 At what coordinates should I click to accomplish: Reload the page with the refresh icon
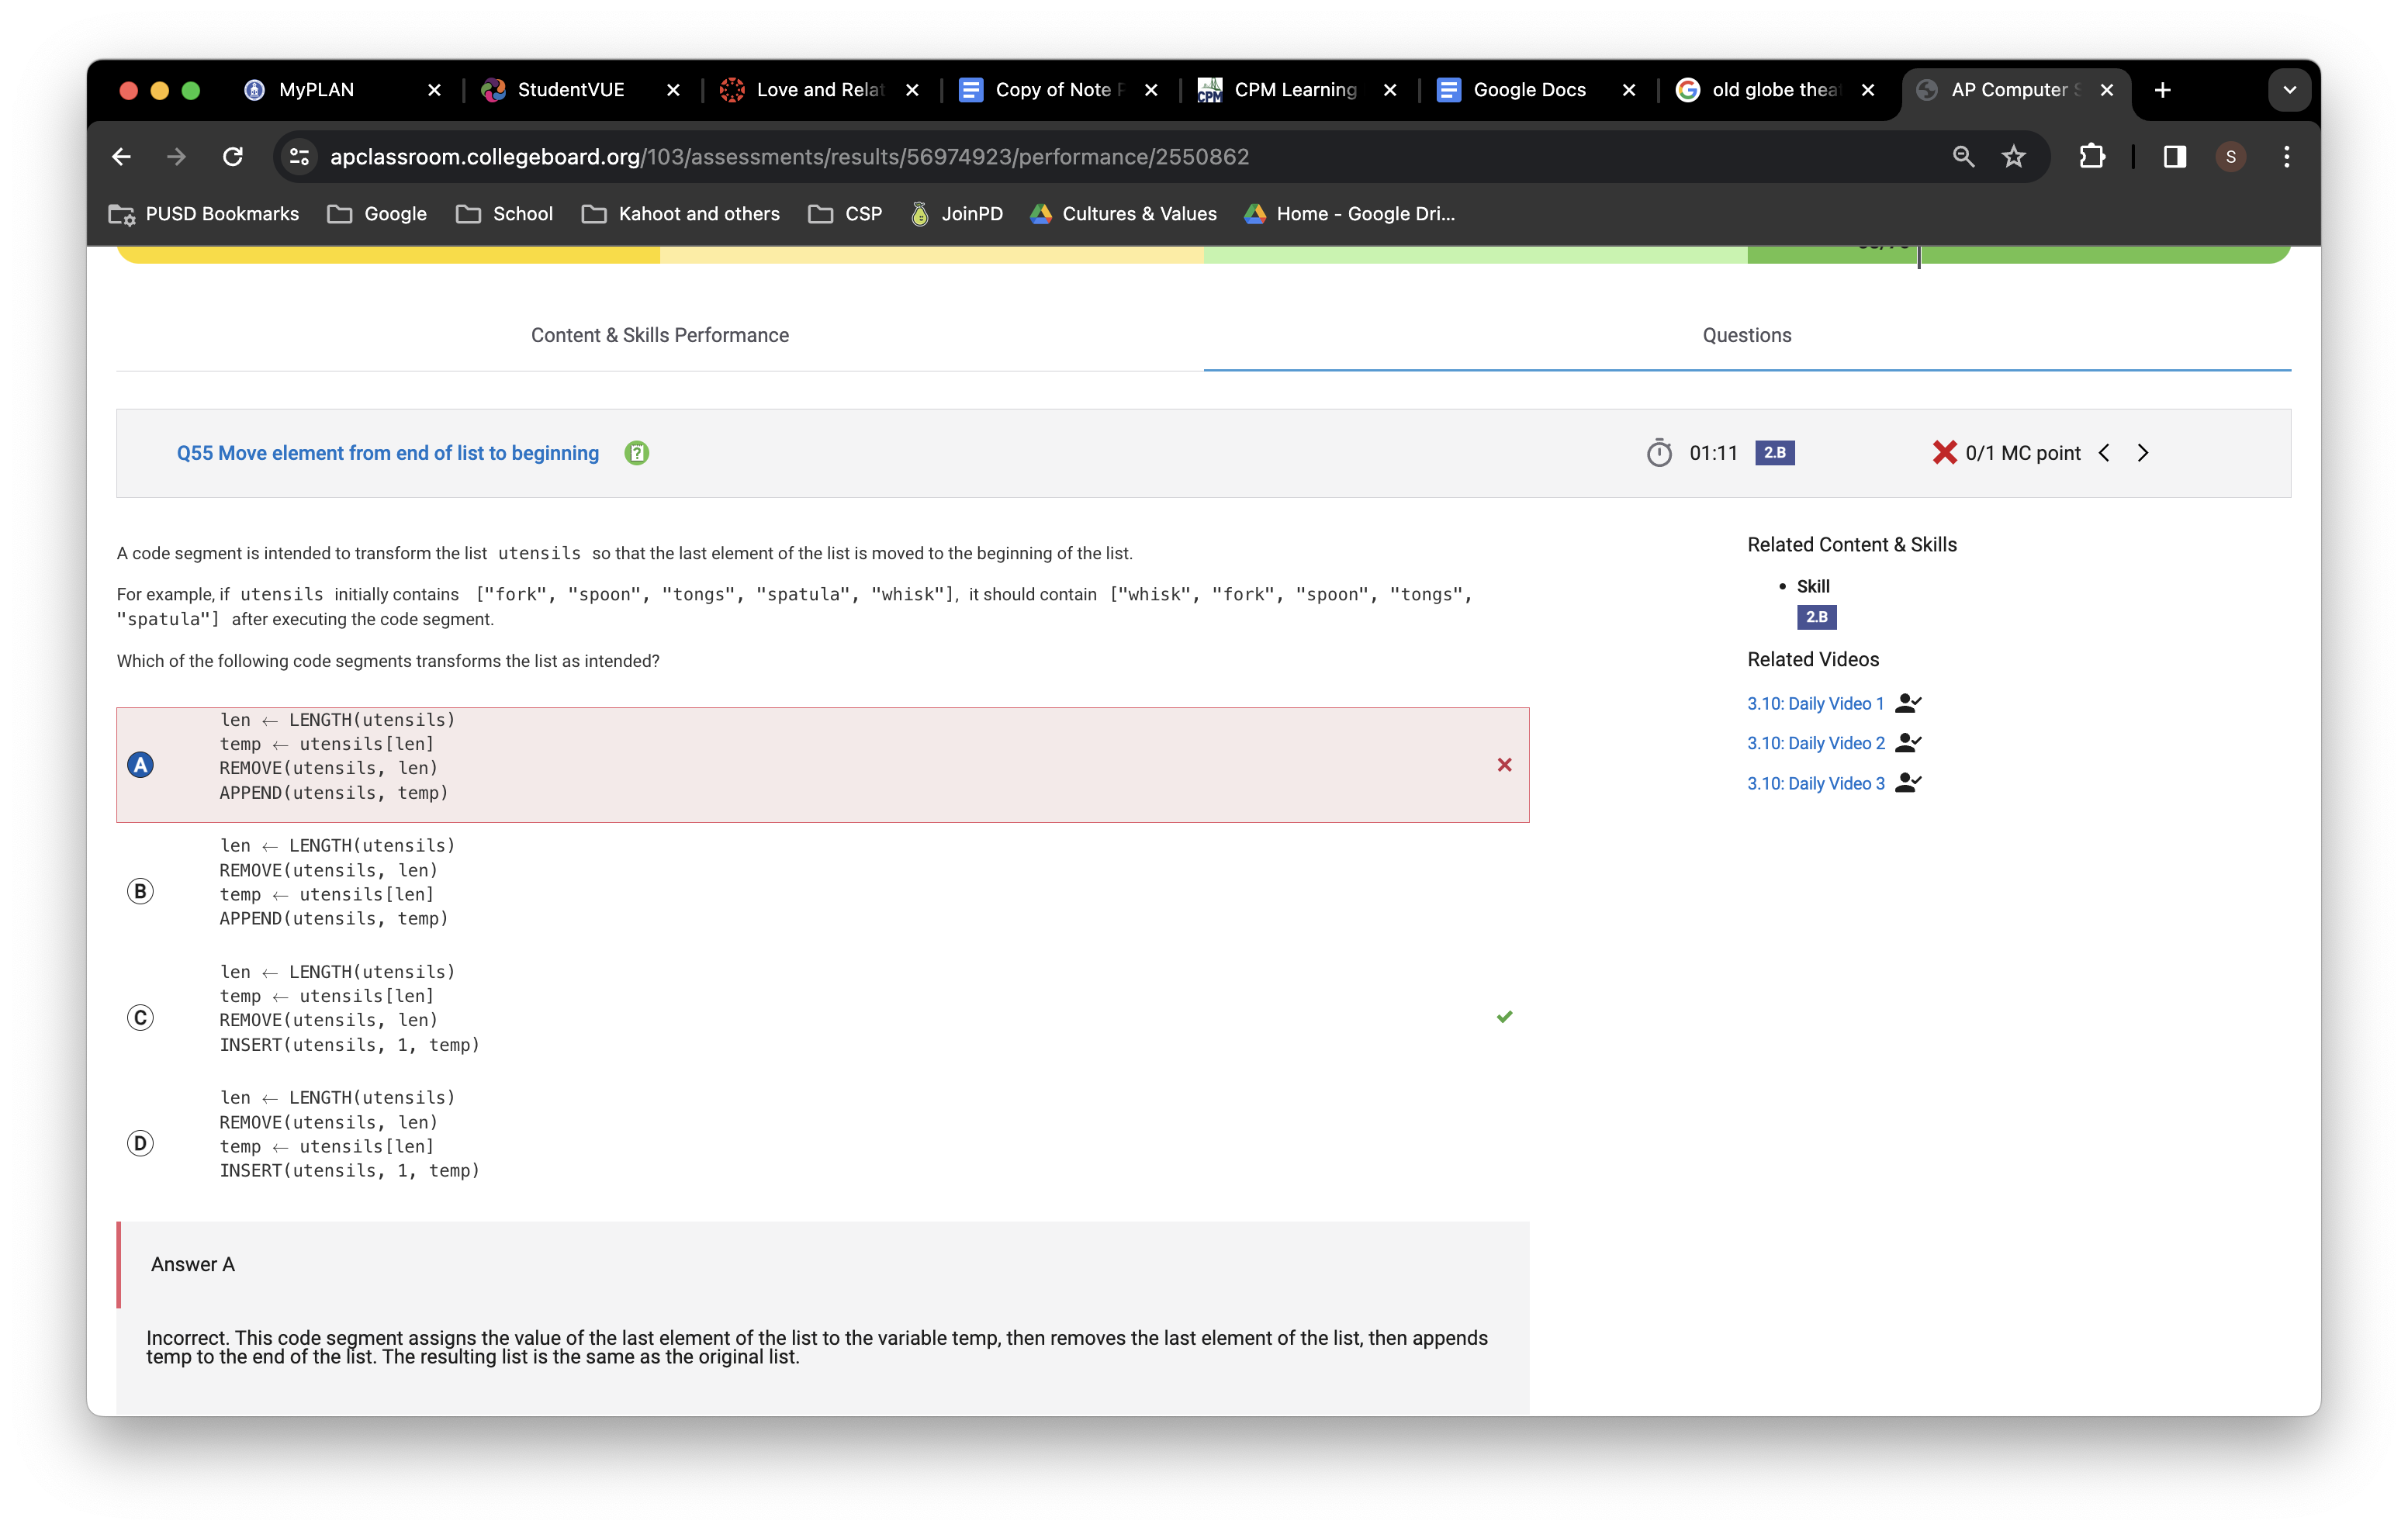click(233, 157)
